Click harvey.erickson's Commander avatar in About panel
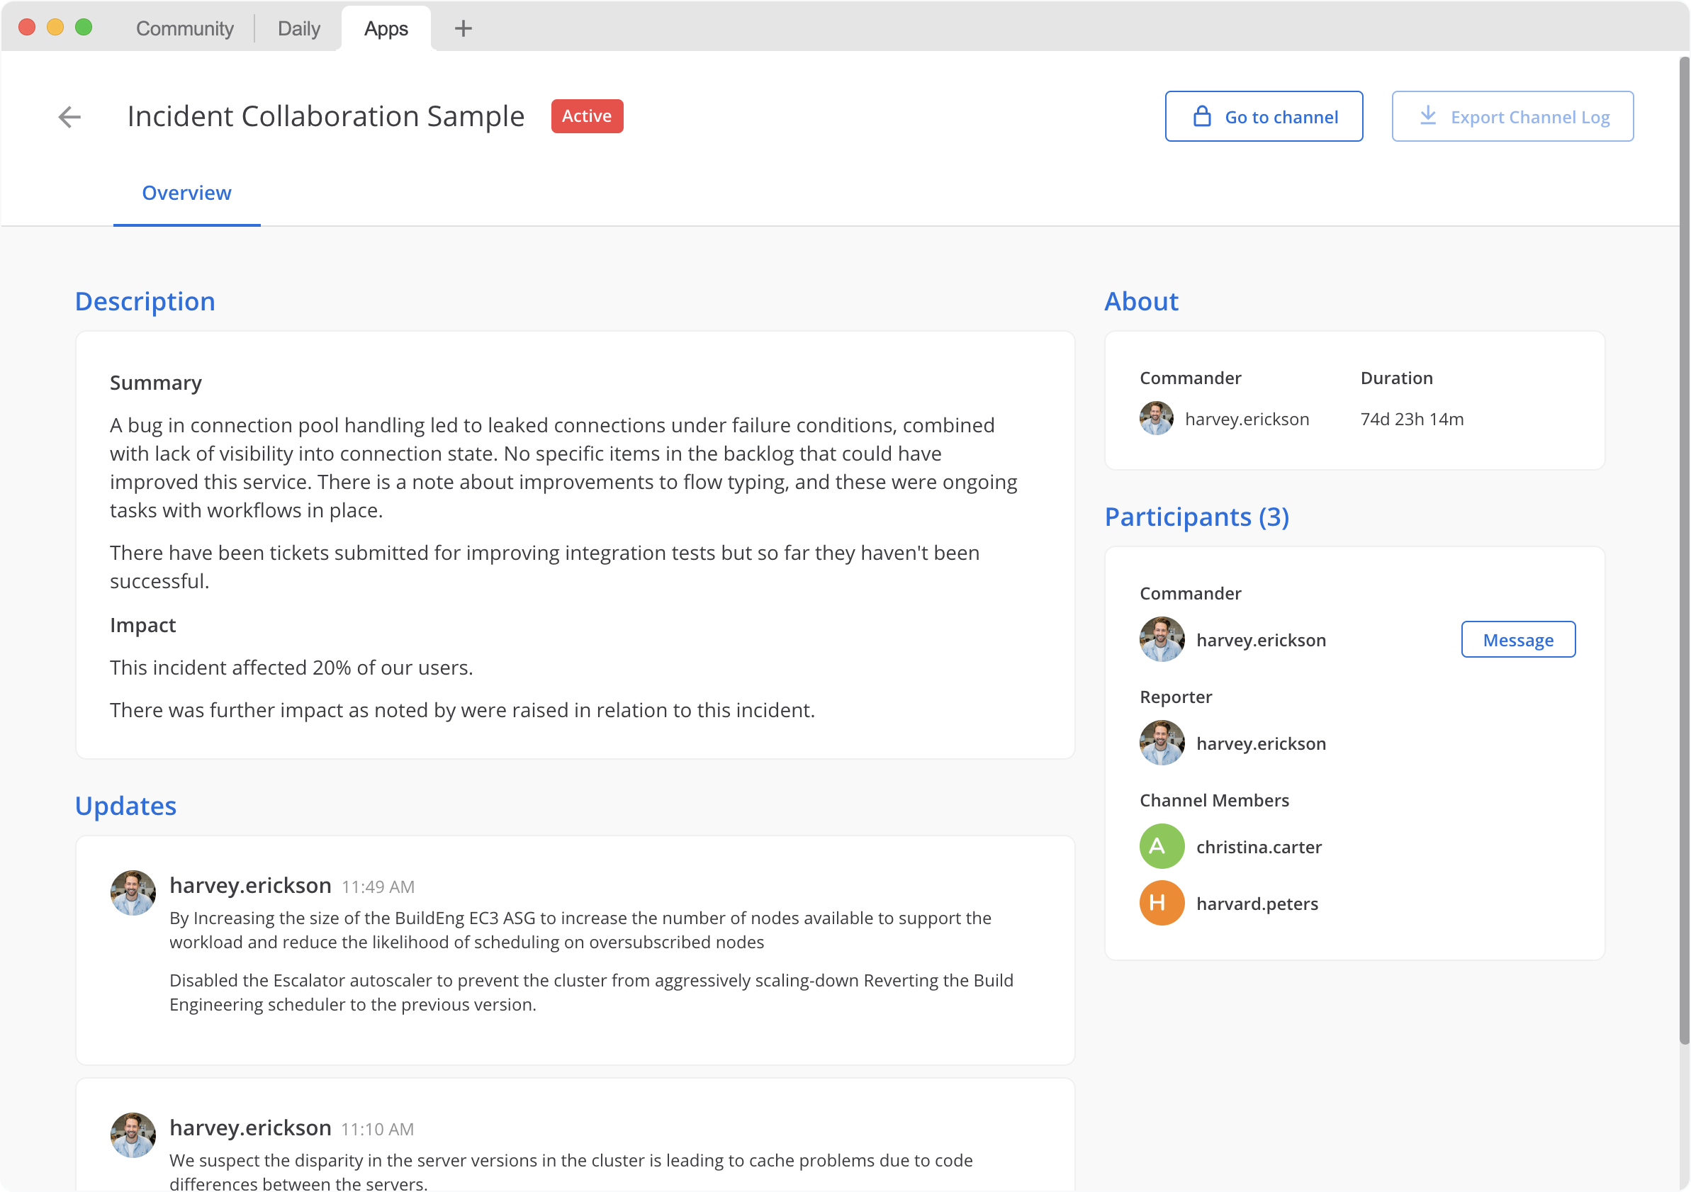1691x1192 pixels. pos(1156,418)
